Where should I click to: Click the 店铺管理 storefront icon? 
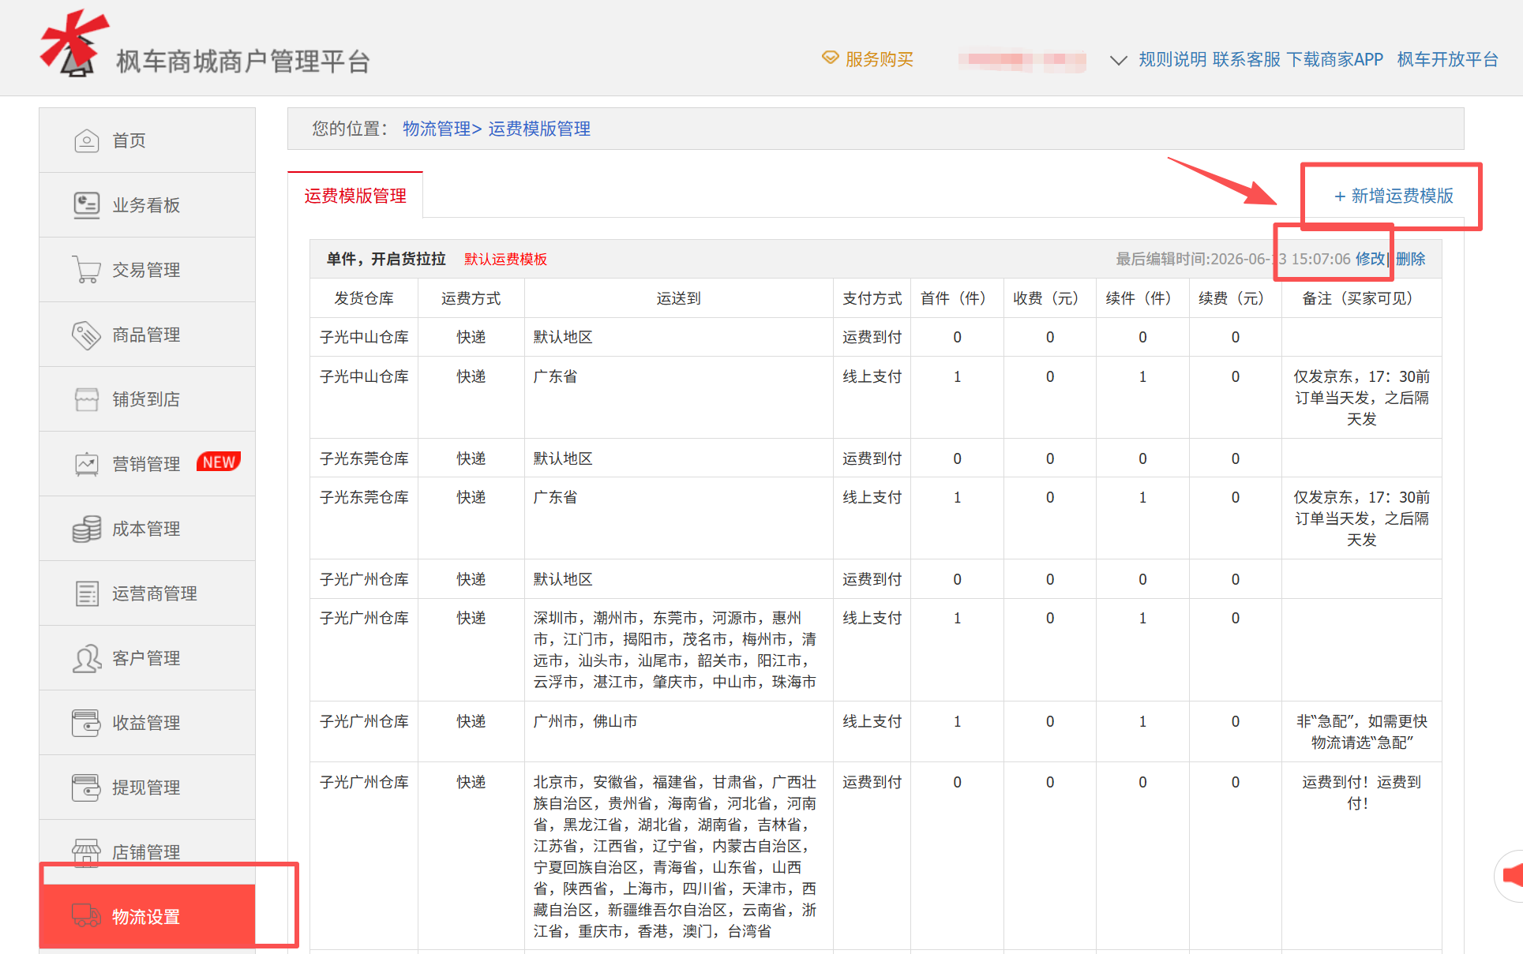pos(86,852)
